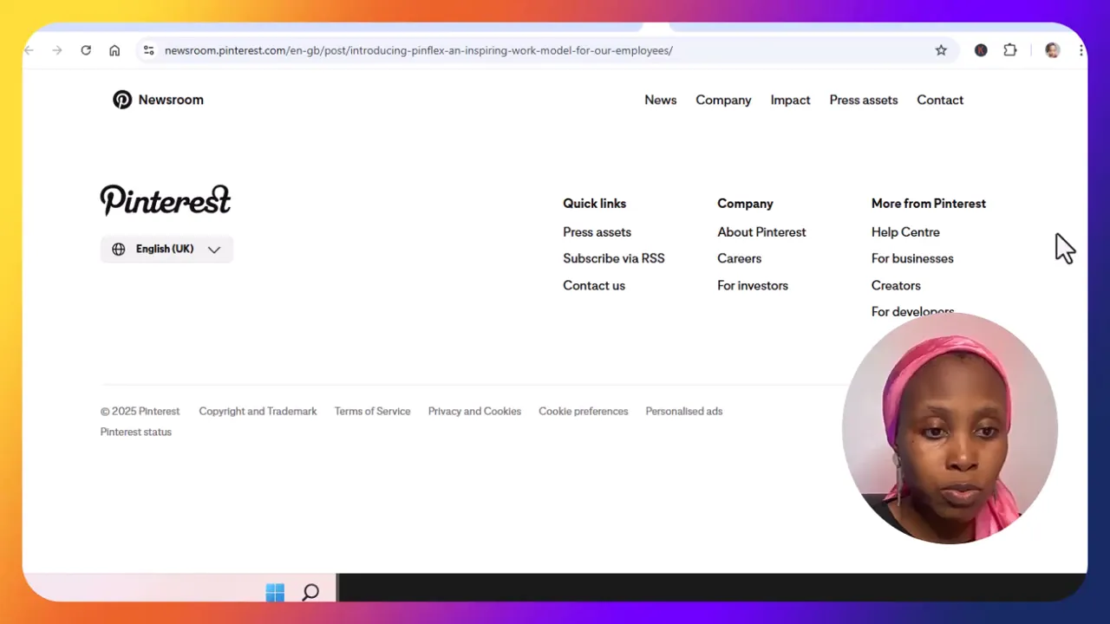Open the Help Centre link
The height and width of the screenshot is (624, 1110).
click(905, 232)
